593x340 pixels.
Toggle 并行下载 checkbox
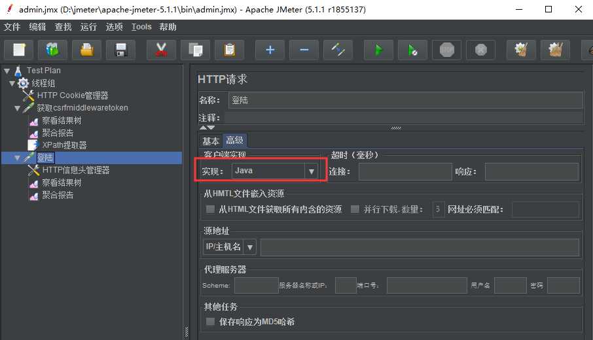point(355,209)
